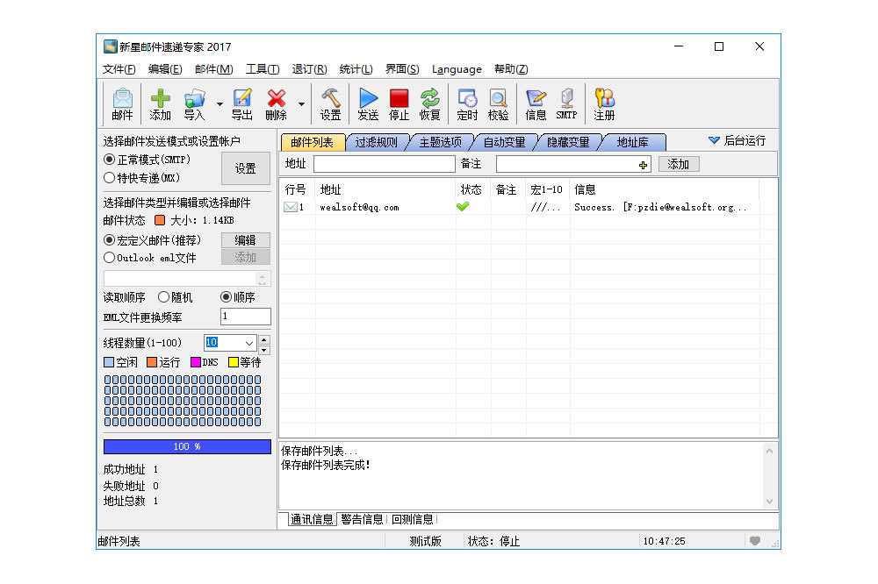Select the 特快专递(MX) radio button
This screenshot has width=878, height=584.
(110, 178)
